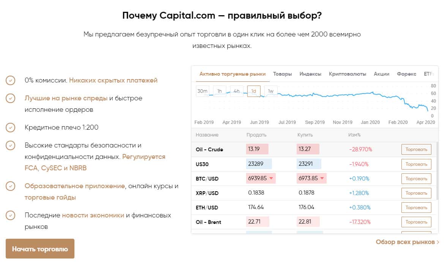This screenshot has height=276, width=447.
Task: Select the Форекс tab
Action: 406,74
